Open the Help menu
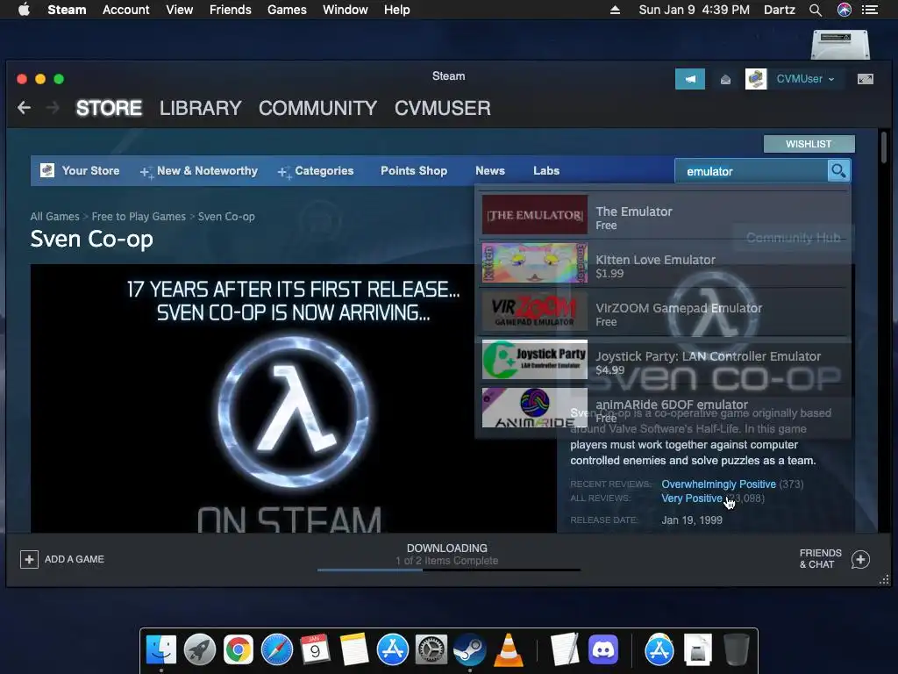The image size is (898, 674). (x=397, y=10)
